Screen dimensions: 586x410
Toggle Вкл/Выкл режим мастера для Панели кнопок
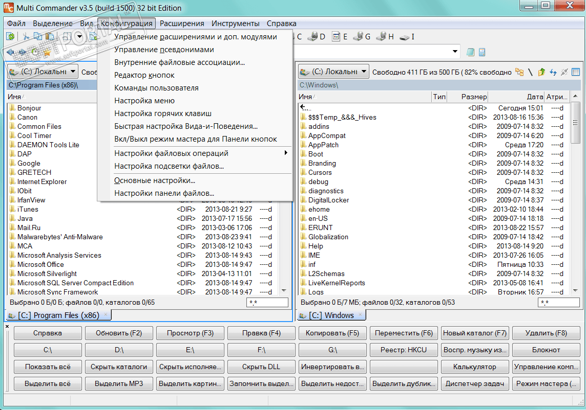194,139
